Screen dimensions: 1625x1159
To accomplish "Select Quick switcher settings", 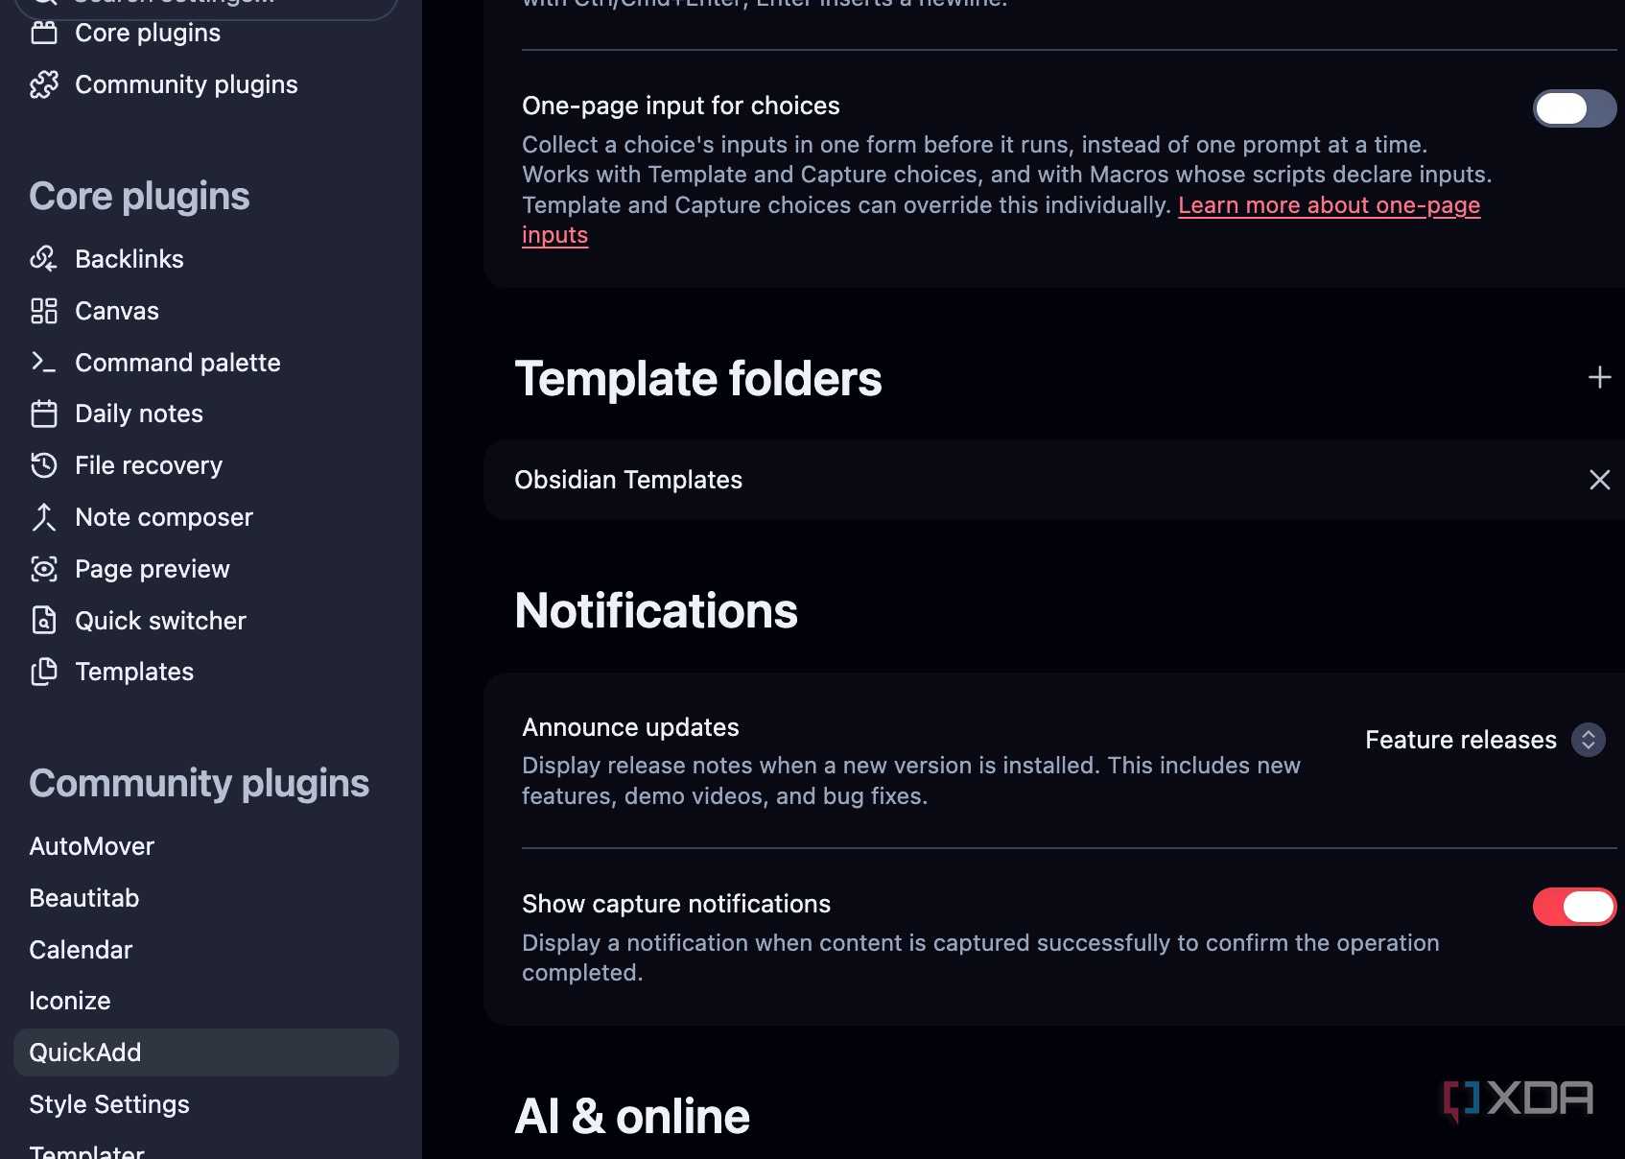I will point(206,621).
